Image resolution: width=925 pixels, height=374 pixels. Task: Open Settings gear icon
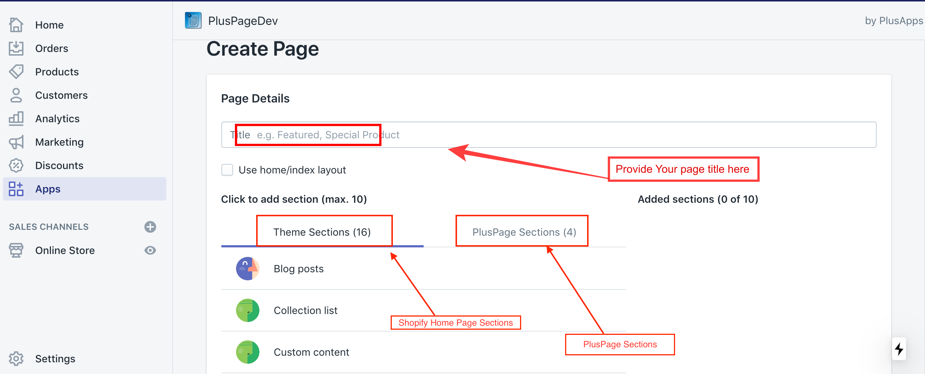click(16, 359)
